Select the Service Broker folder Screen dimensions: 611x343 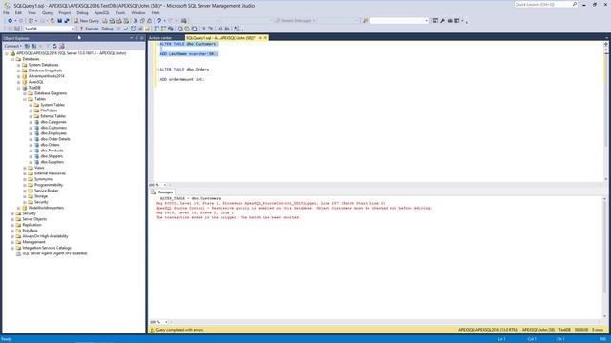tap(47, 191)
